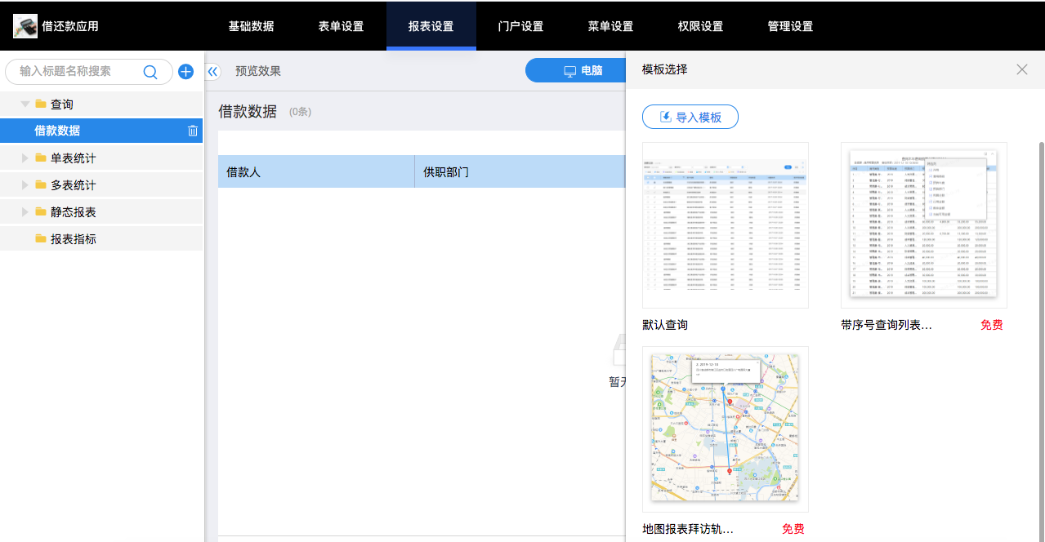Expand the 多表统计 node arrow

[25, 185]
